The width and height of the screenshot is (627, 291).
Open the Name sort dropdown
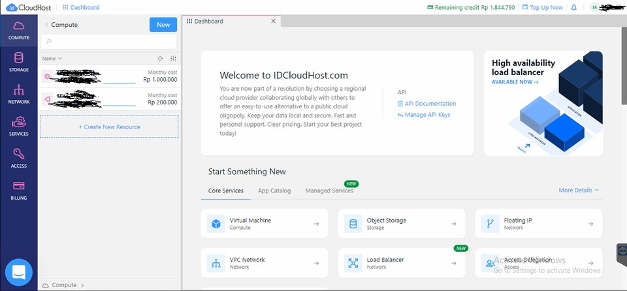[52, 58]
